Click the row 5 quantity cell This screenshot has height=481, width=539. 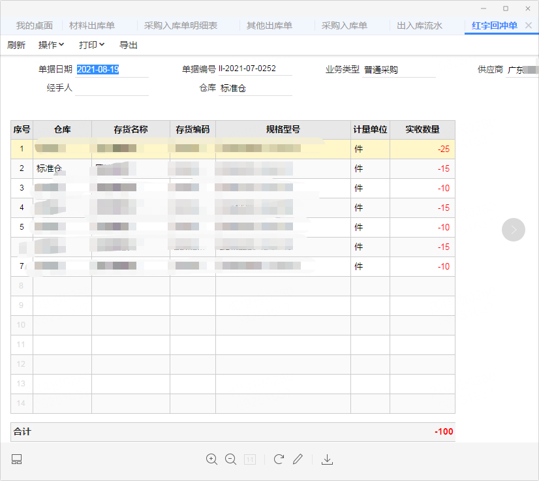click(x=422, y=227)
